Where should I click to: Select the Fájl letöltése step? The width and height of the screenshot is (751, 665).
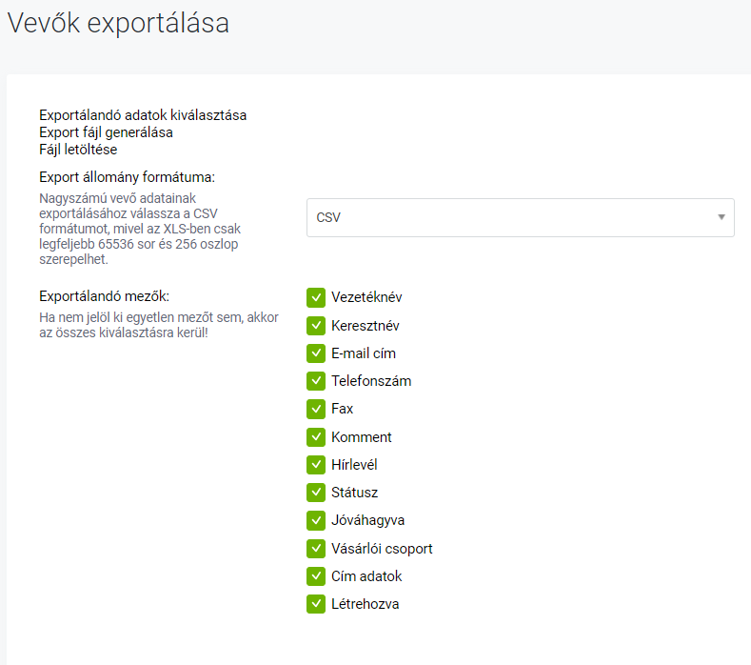(x=78, y=150)
